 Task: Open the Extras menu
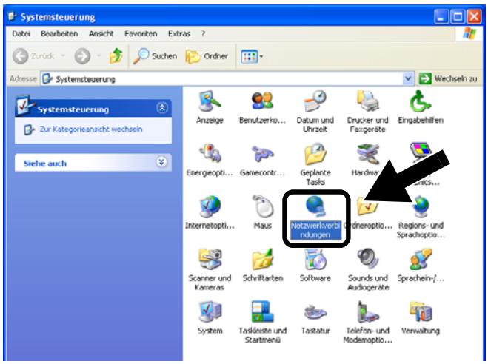click(179, 33)
